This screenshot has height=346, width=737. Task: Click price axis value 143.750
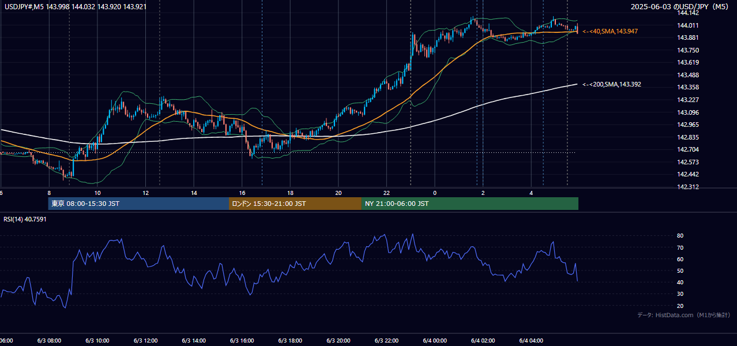[x=687, y=50]
